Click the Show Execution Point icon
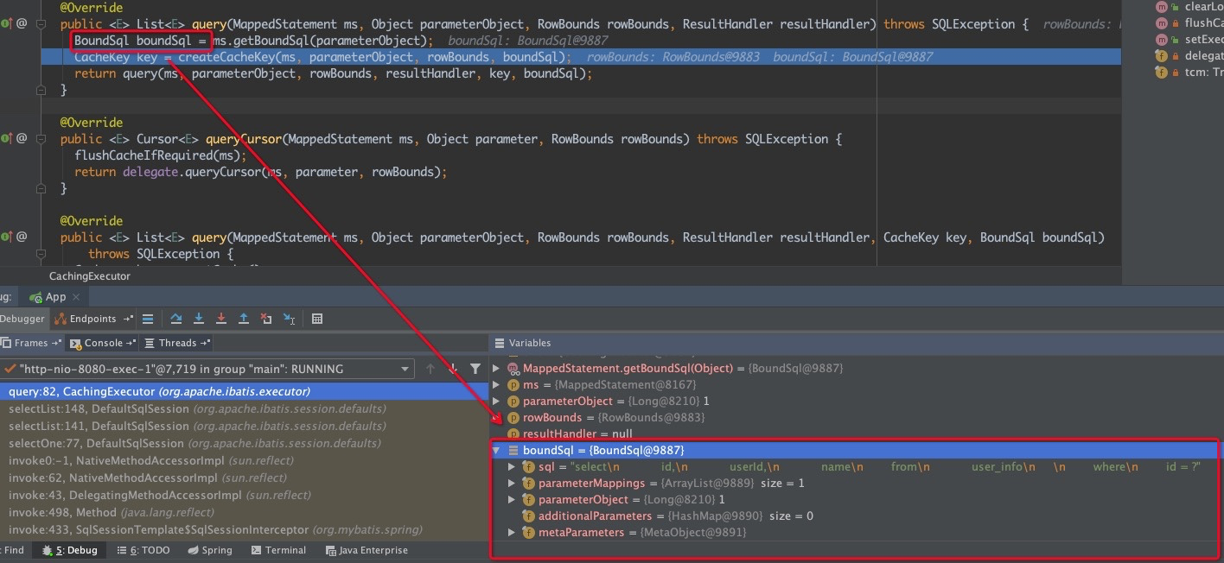Screen dimensions: 1224x563 click(x=148, y=319)
